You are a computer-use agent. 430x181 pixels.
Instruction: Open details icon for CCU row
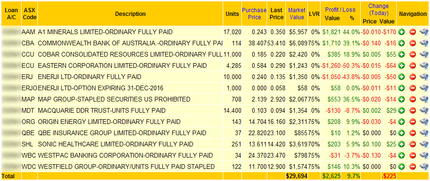coord(424,54)
